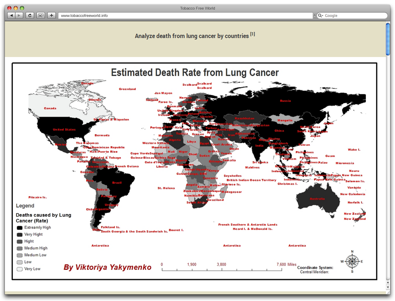Click the footnote reference [1] link
395x301 pixels.
[253, 34]
